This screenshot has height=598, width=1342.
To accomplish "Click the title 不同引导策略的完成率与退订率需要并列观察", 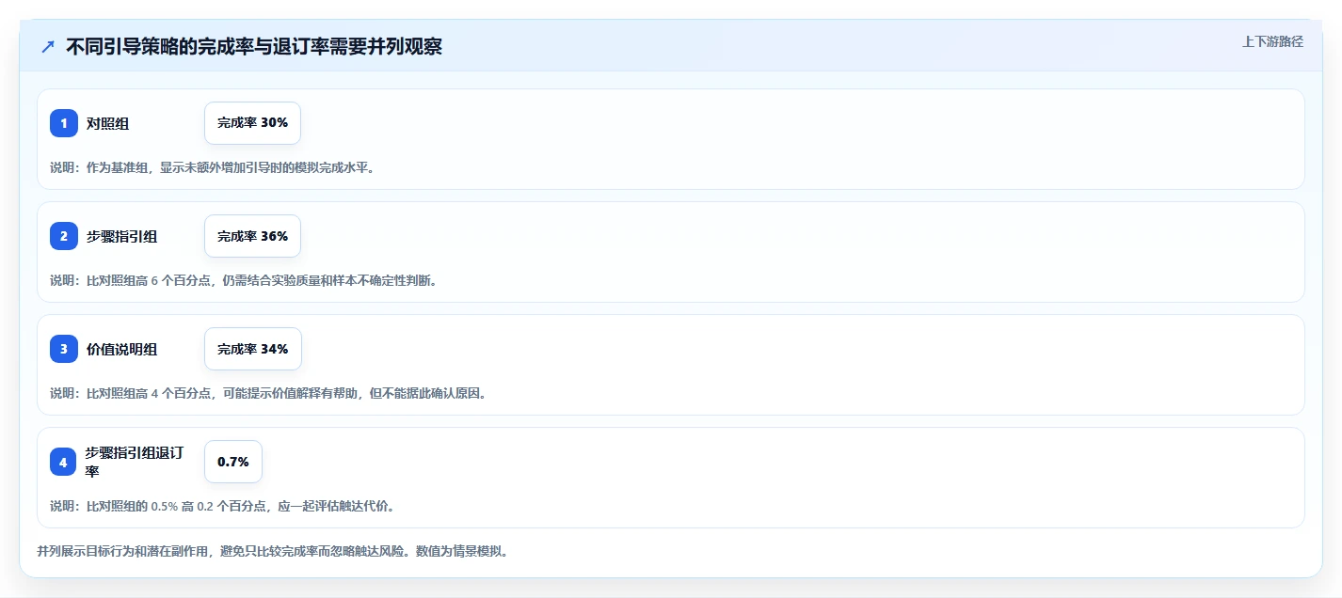I will 254,47.
